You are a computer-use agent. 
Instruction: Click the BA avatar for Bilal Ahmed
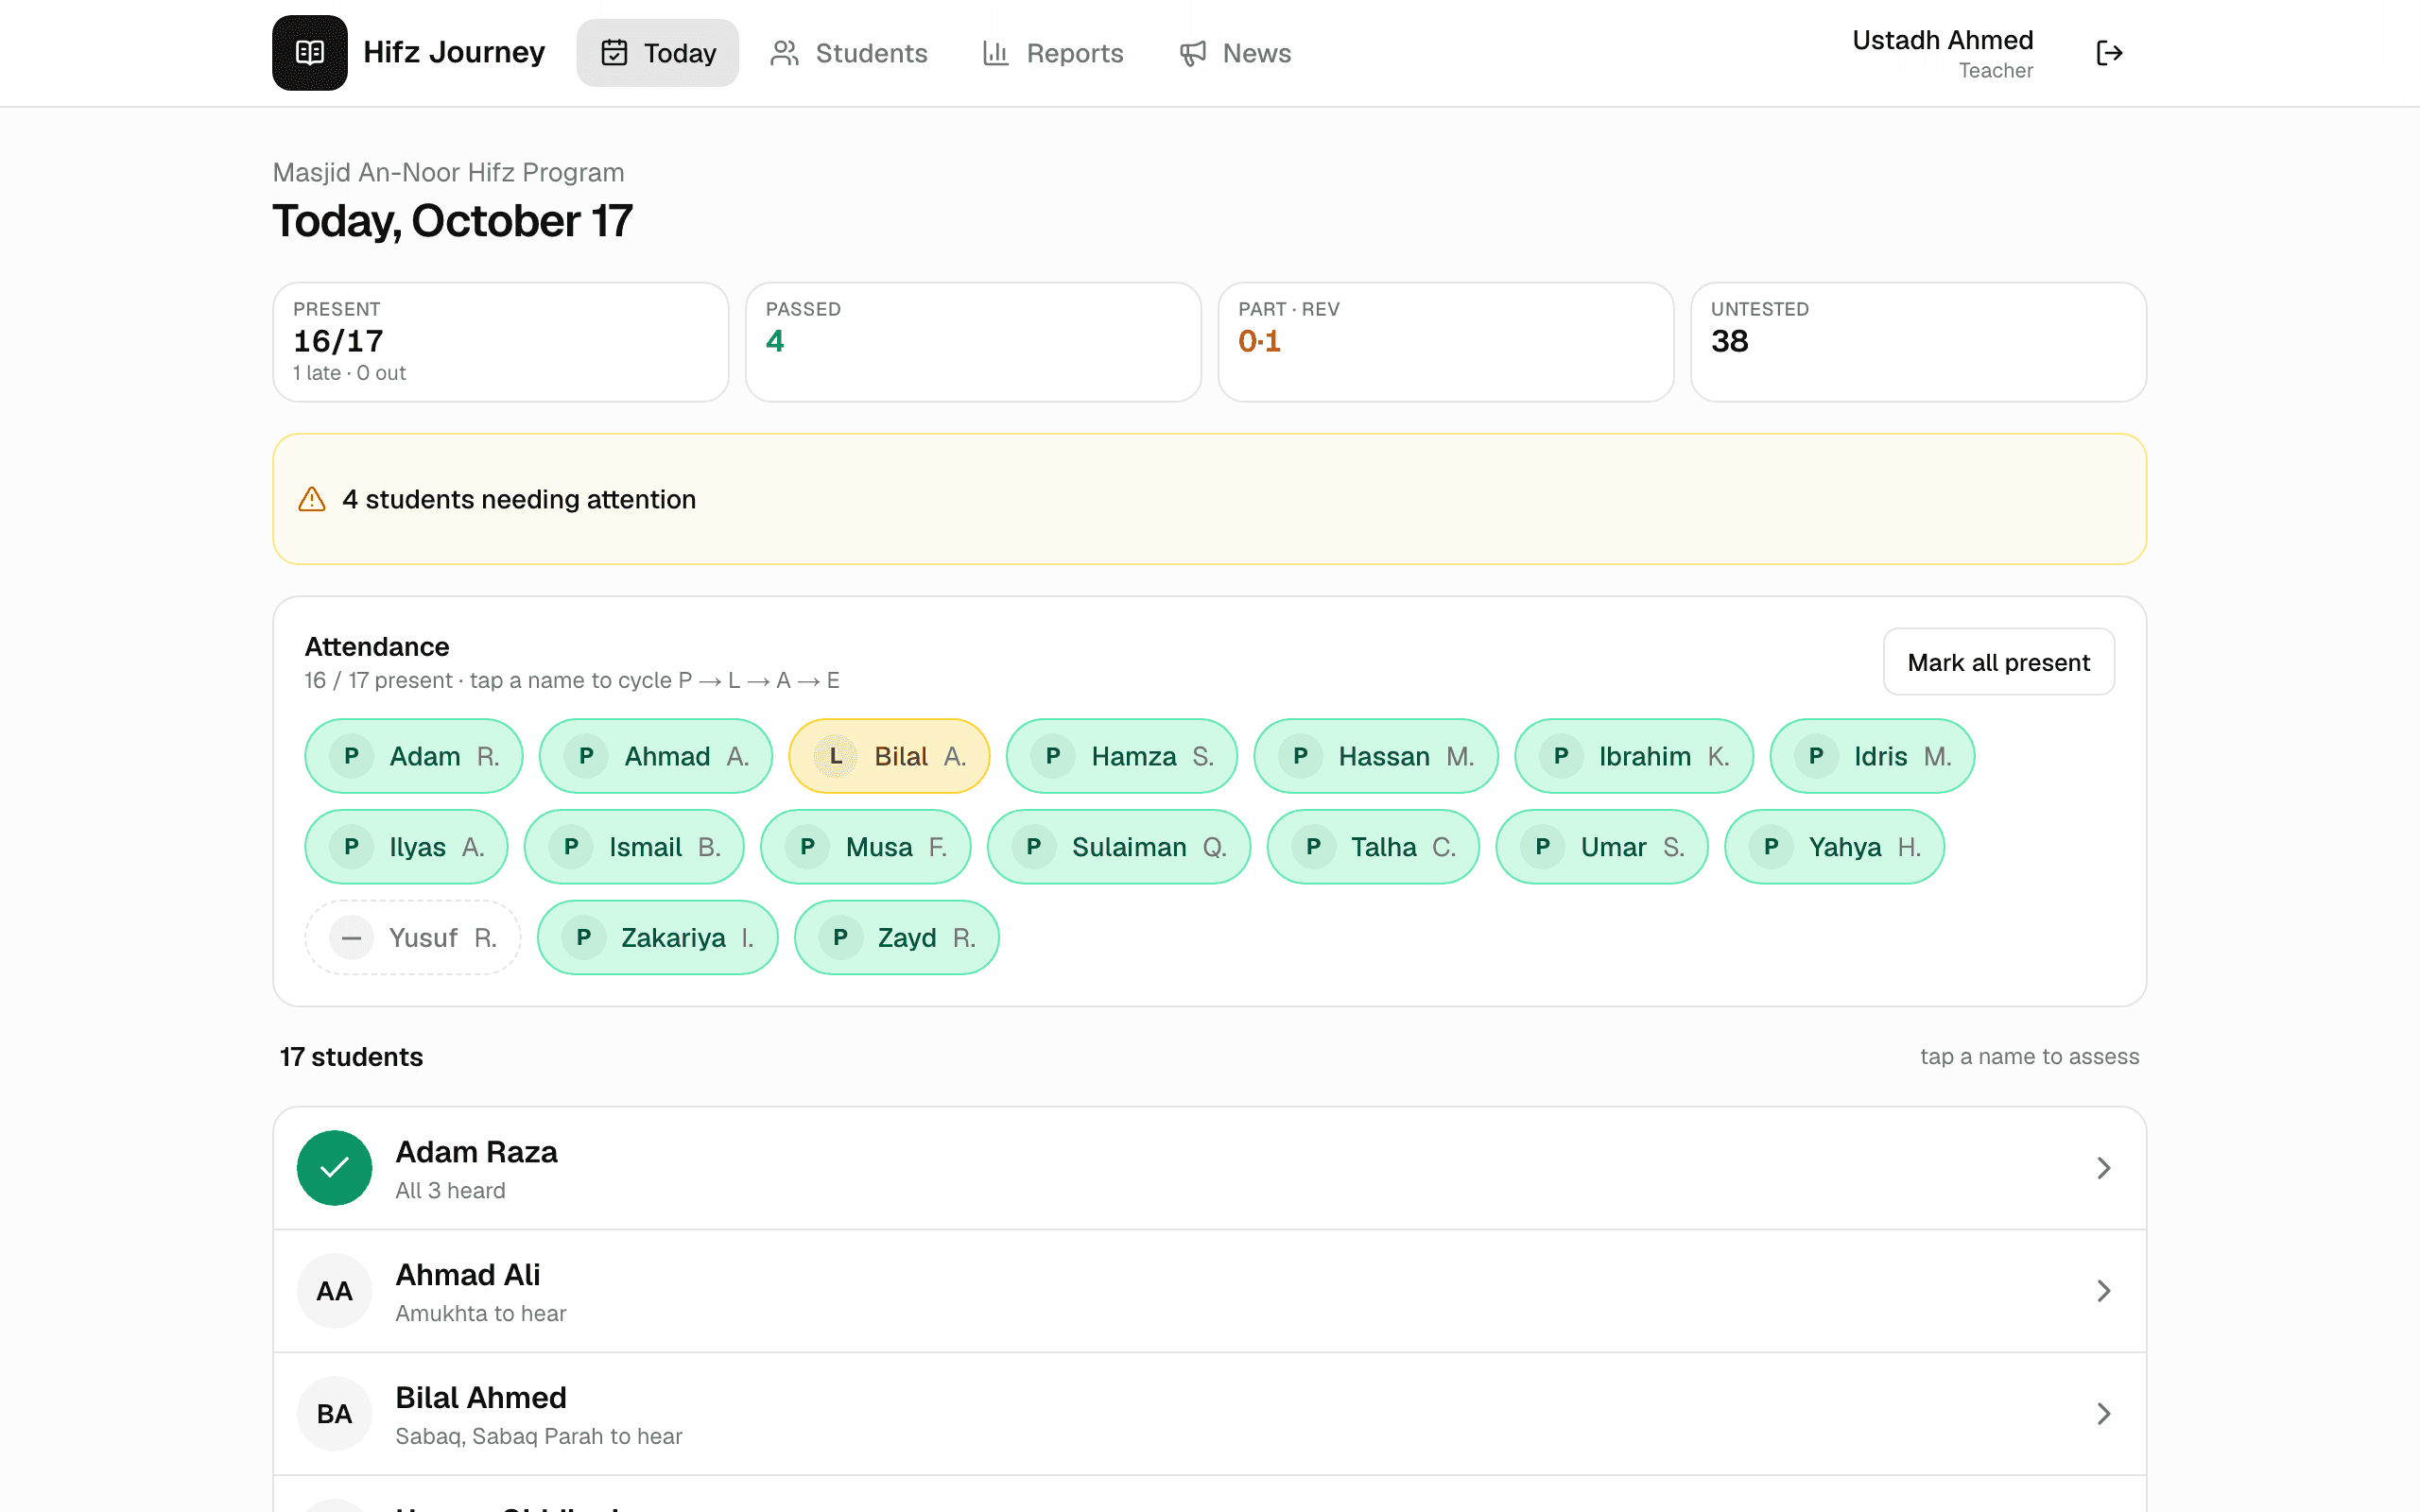[x=334, y=1414]
